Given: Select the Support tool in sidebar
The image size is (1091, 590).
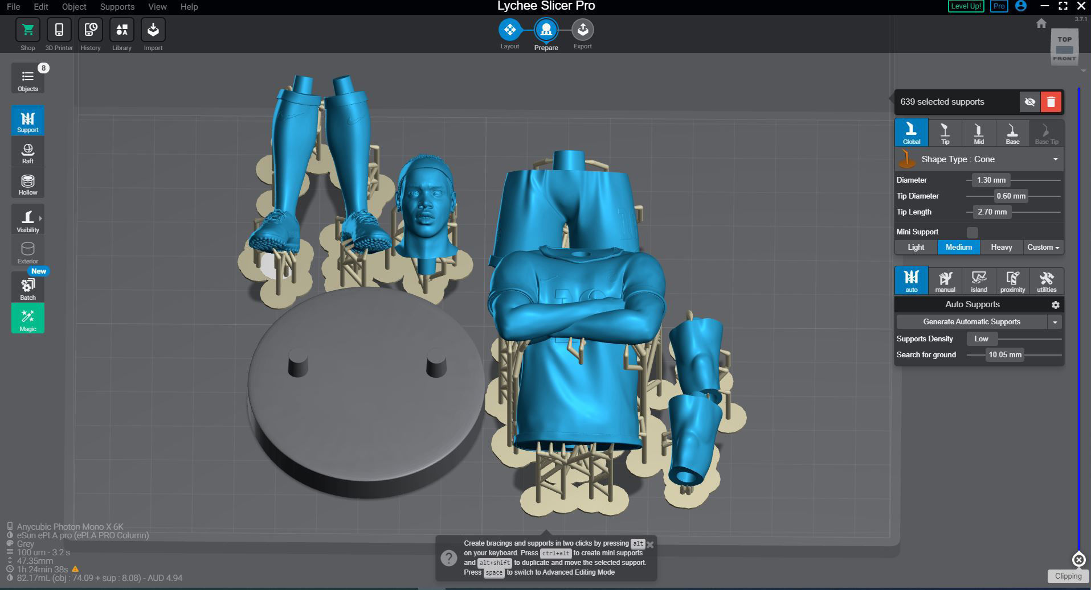Looking at the screenshot, I should click(28, 121).
